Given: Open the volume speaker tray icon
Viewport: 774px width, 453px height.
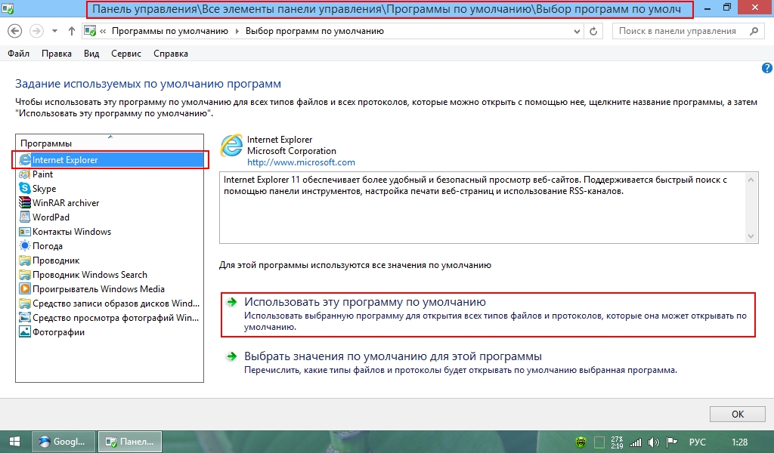Looking at the screenshot, I should click(654, 442).
